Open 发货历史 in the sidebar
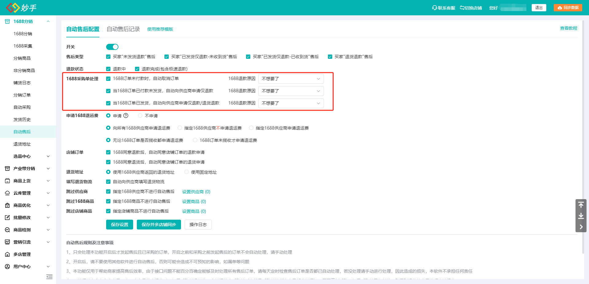The width and height of the screenshot is (589, 284). click(22, 119)
